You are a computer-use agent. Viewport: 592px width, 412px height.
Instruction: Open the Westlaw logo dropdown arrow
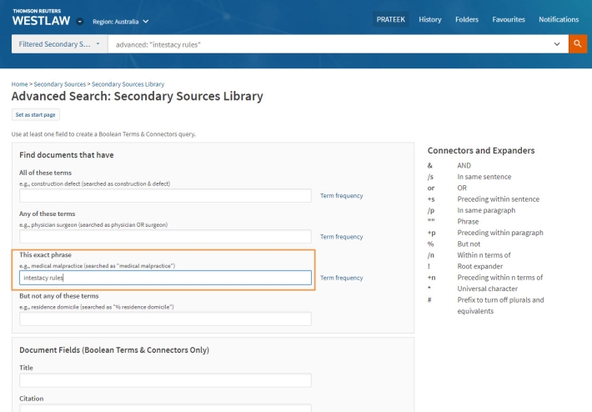pyautogui.click(x=80, y=22)
